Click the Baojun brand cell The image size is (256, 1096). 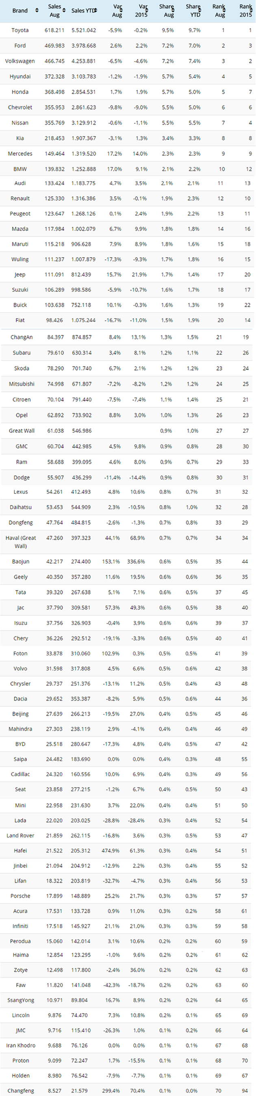coord(20,562)
